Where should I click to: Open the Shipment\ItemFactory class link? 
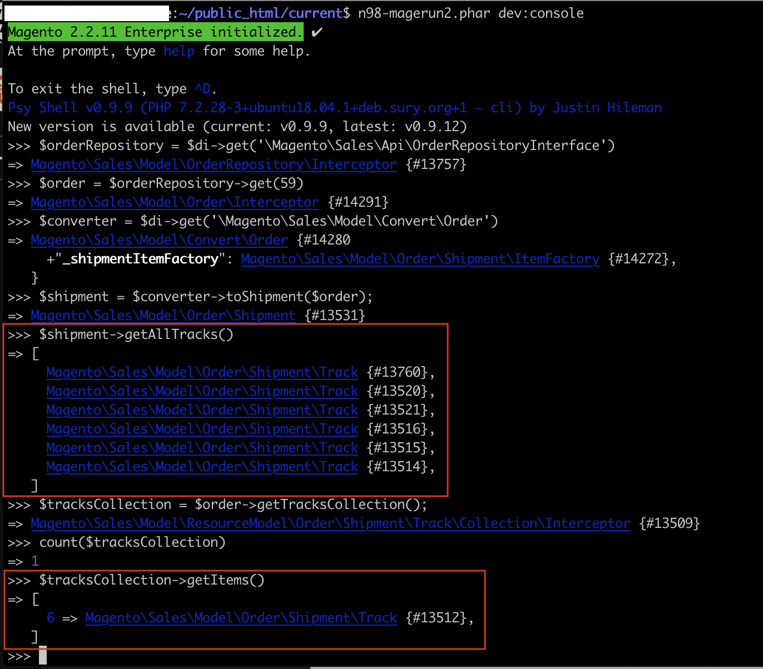pos(420,259)
